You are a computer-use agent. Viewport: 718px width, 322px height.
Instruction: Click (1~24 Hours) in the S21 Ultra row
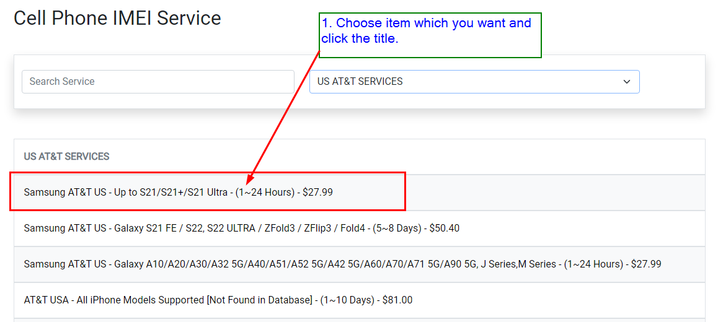click(265, 193)
